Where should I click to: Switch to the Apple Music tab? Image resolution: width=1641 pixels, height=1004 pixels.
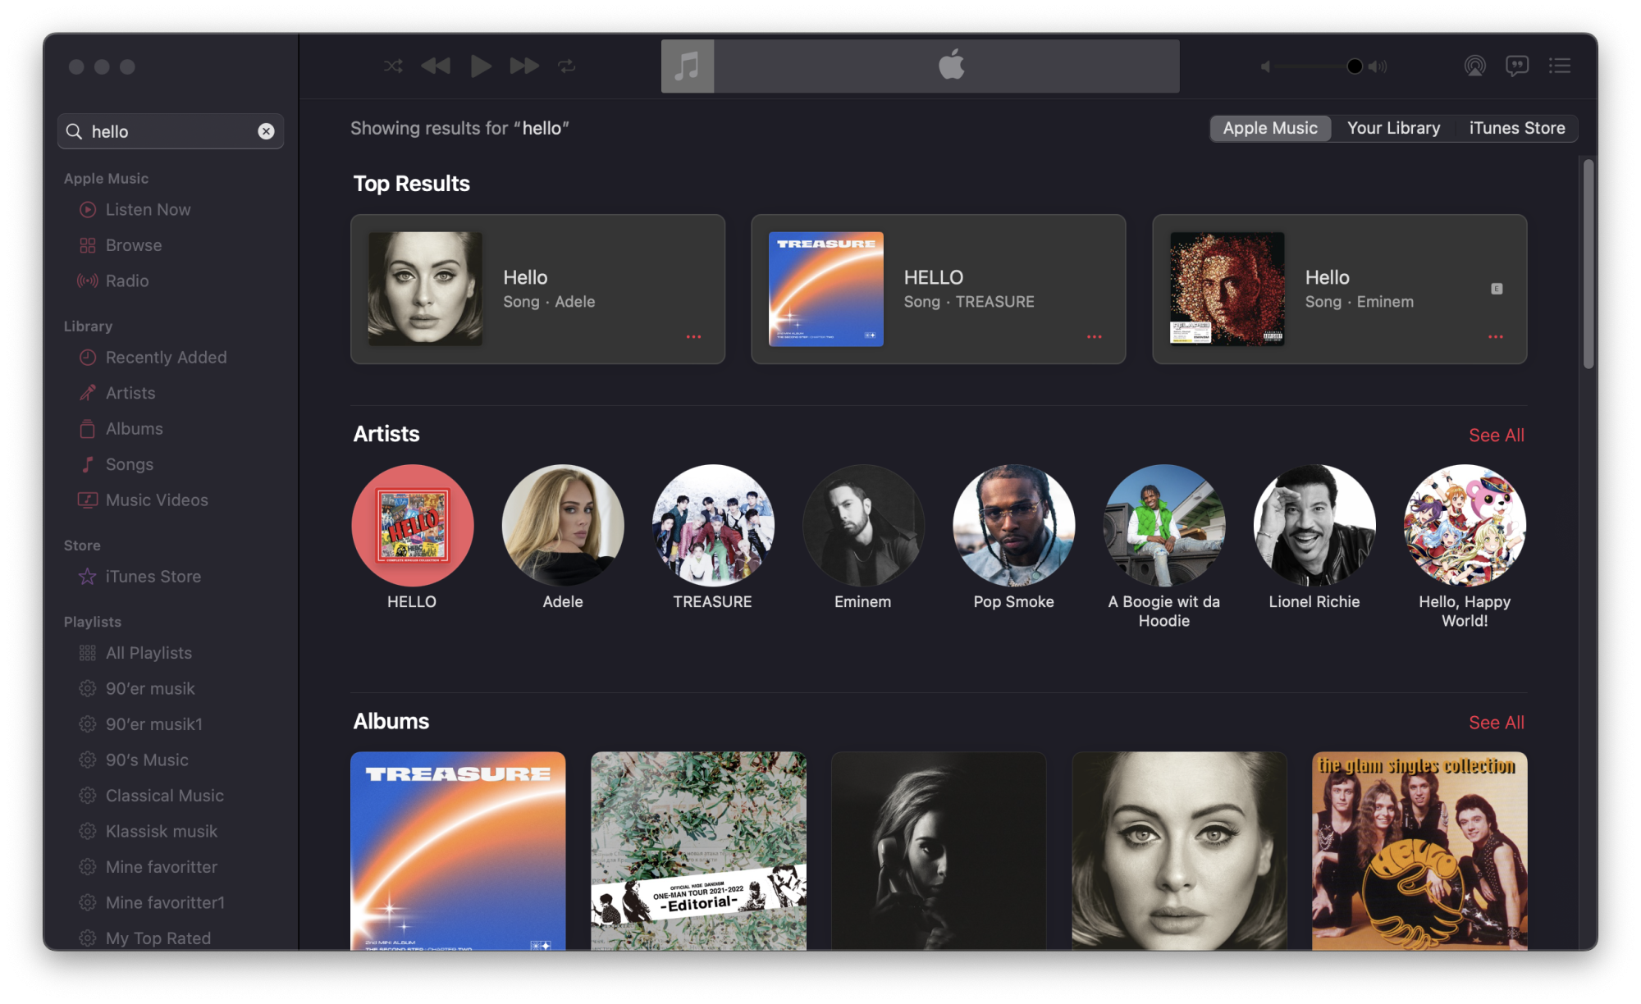coord(1270,128)
